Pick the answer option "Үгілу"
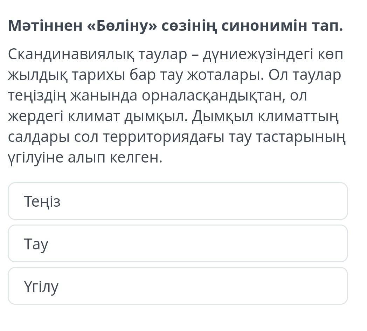This screenshot has width=367, height=331. click(x=178, y=286)
